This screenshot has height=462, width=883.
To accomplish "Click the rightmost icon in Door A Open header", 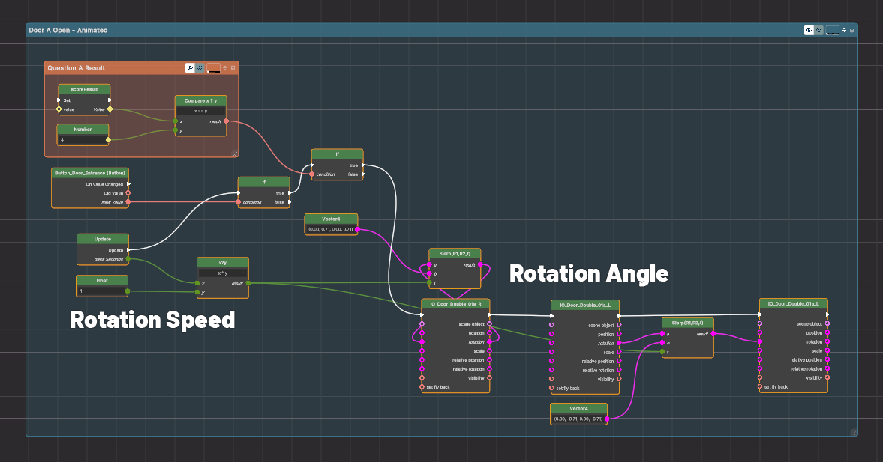I will tap(851, 30).
